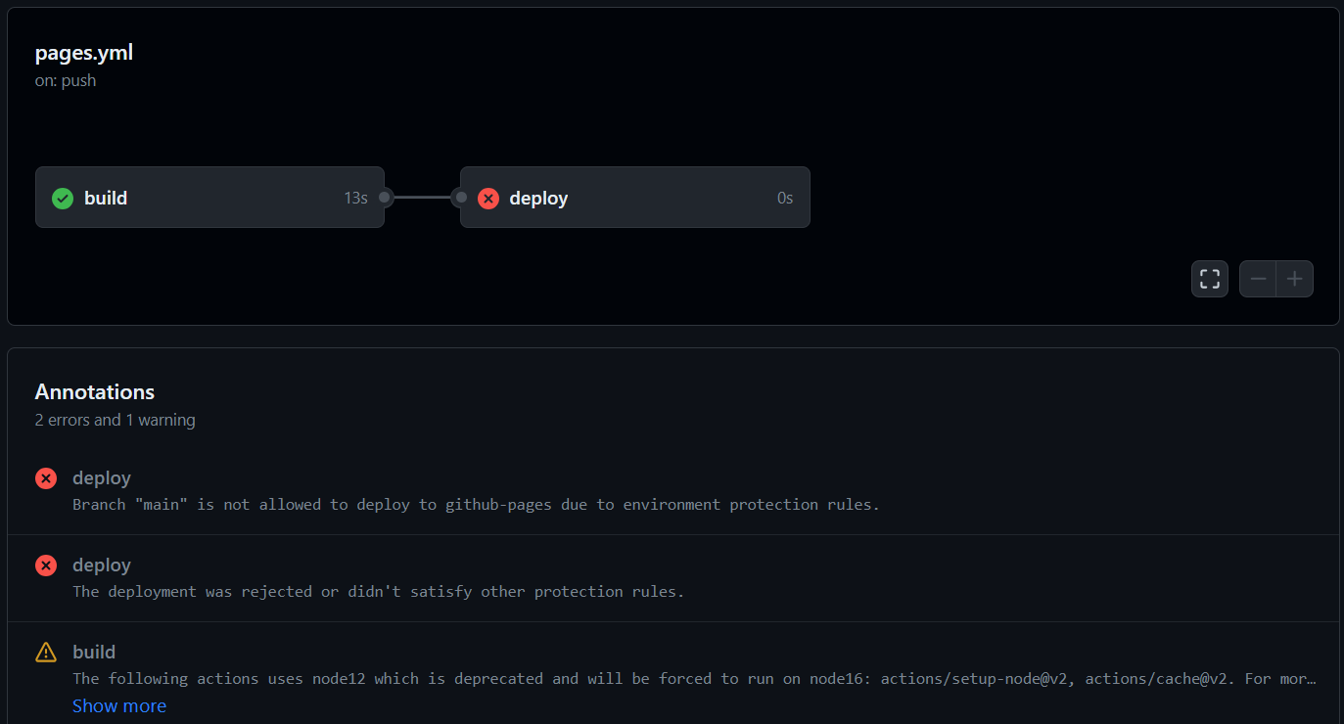Screen dimensions: 1344x724
Task: Click the error icon beside the branch "main" annotation
Action: (x=46, y=478)
